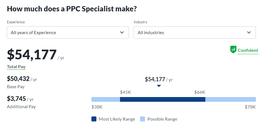Image resolution: width=262 pixels, height=122 pixels.
Task: Open the Experience dropdown
Action: 68,32
